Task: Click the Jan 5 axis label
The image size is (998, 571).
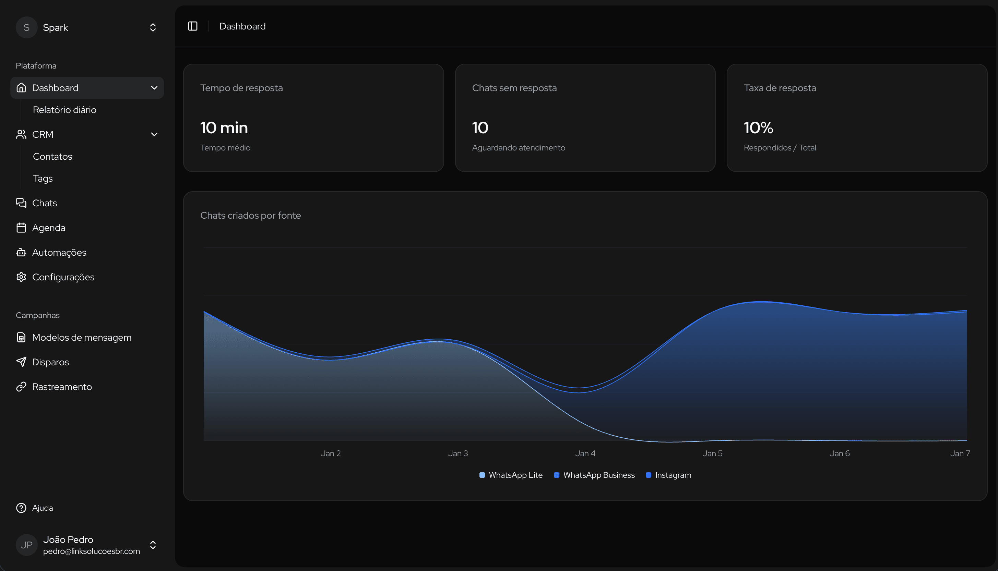Action: [712, 454]
